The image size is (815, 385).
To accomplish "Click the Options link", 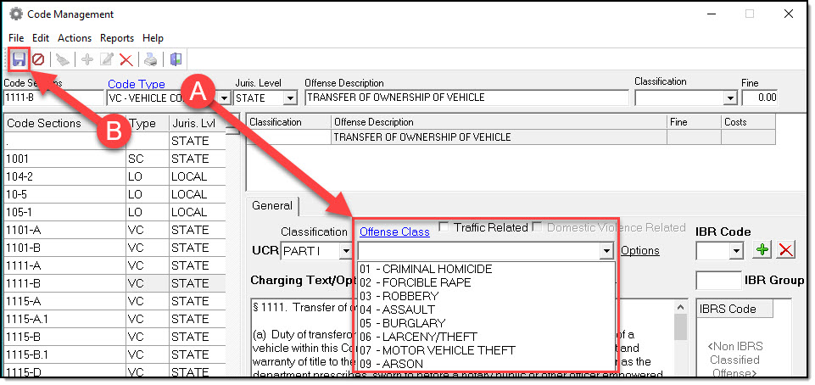I will (x=639, y=251).
